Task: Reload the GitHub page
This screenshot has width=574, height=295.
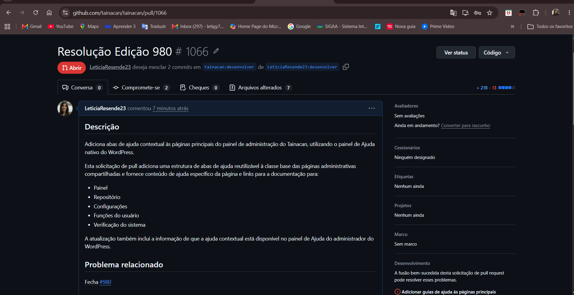Action: (36, 13)
